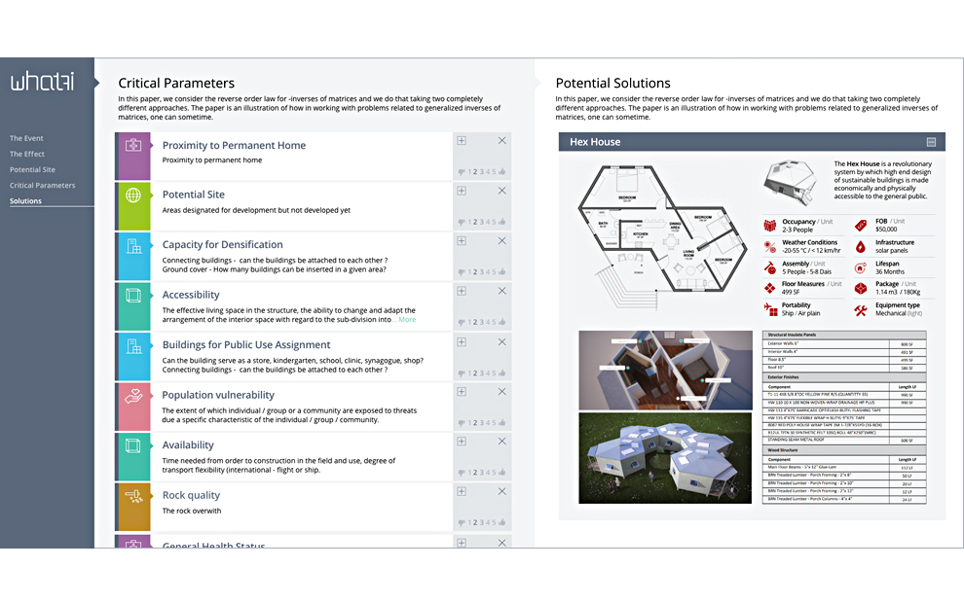
Task: Collapse the Hex House panel
Action: coord(931,142)
